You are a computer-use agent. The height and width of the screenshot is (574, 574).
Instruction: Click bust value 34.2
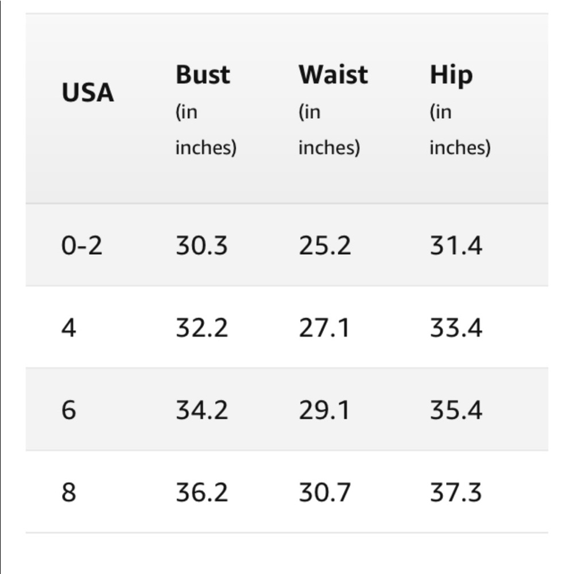(201, 410)
